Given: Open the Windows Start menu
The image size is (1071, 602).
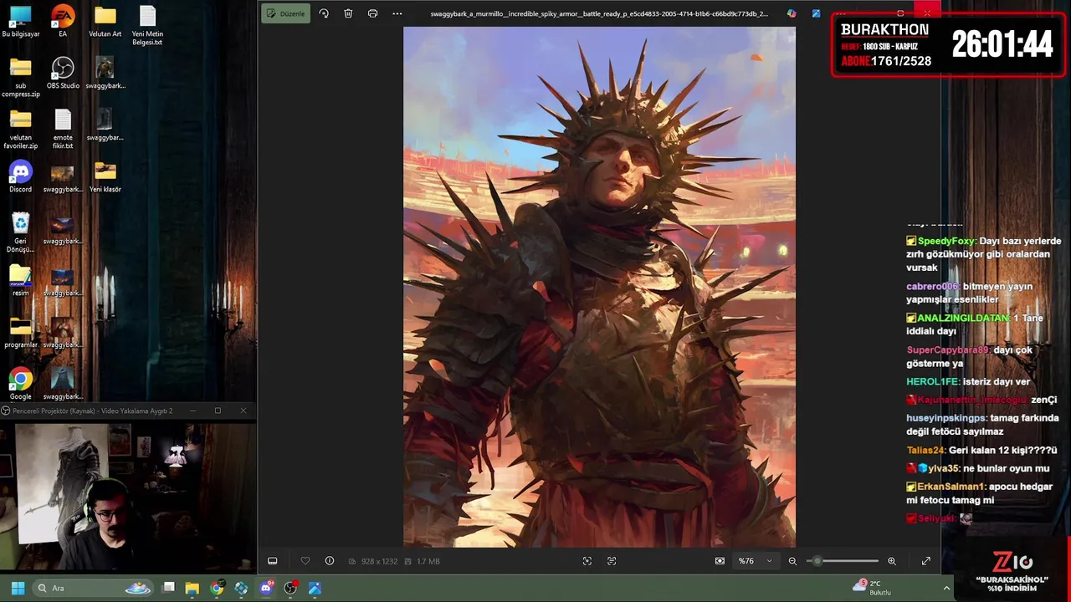Looking at the screenshot, I should [18, 588].
